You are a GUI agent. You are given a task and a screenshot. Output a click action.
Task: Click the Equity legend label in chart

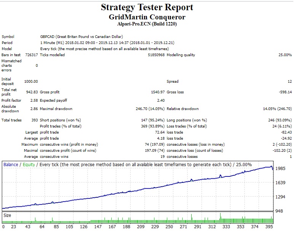click(29, 165)
